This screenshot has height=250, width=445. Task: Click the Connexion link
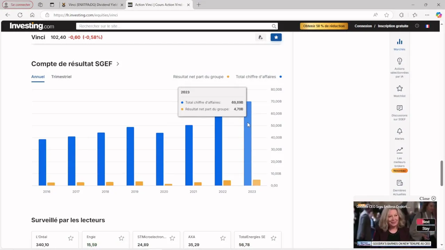[363, 26]
